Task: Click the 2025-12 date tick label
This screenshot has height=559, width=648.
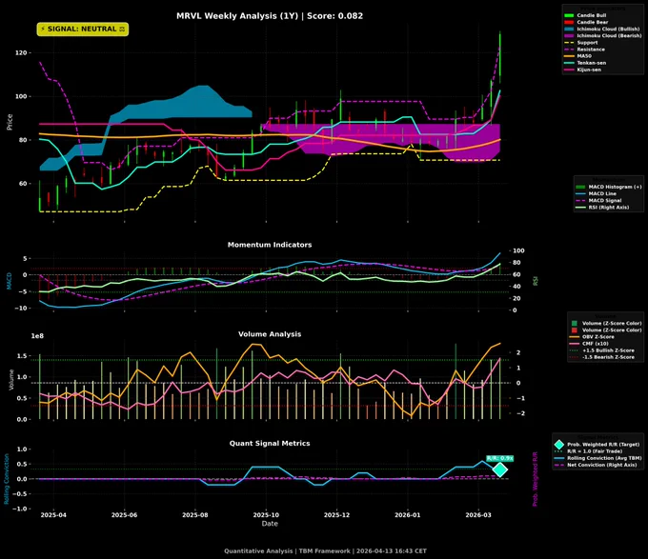Action: pos(336,515)
